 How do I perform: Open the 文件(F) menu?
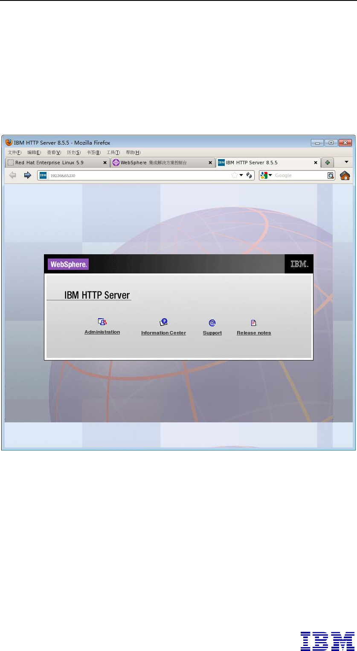coord(15,152)
